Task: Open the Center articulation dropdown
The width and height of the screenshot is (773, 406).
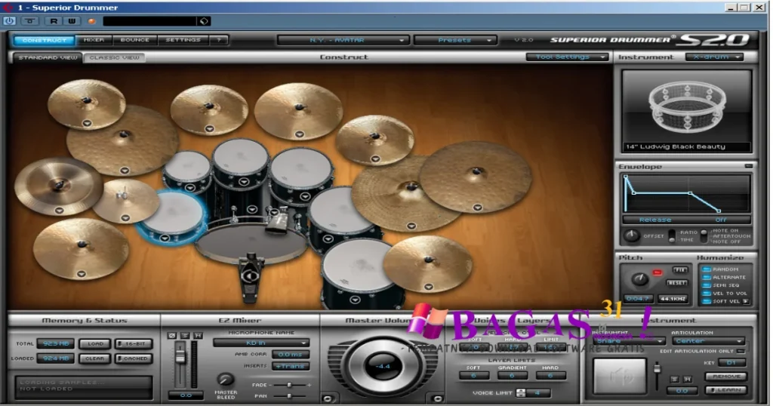Action: [x=708, y=341]
